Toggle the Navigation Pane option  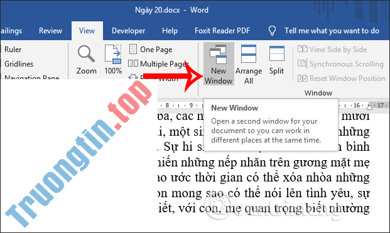(31, 77)
